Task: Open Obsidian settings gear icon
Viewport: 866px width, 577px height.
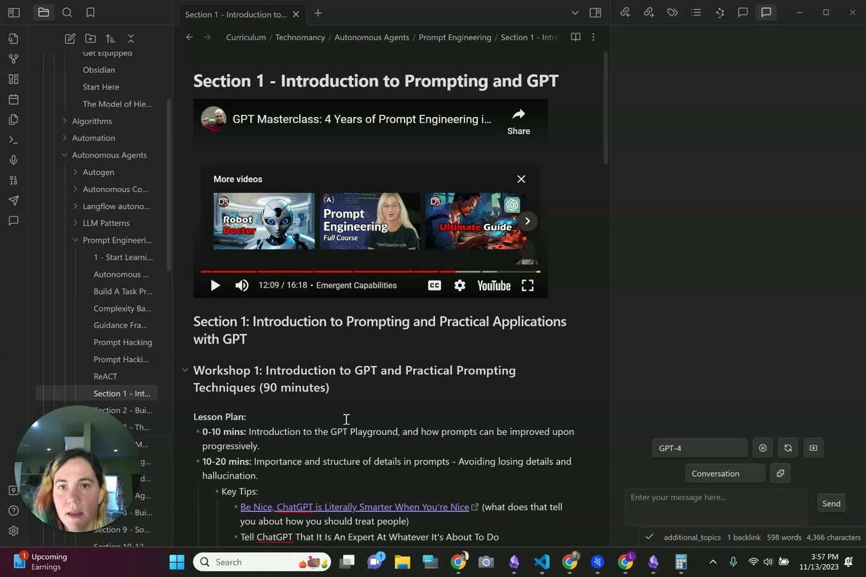Action: 14,531
